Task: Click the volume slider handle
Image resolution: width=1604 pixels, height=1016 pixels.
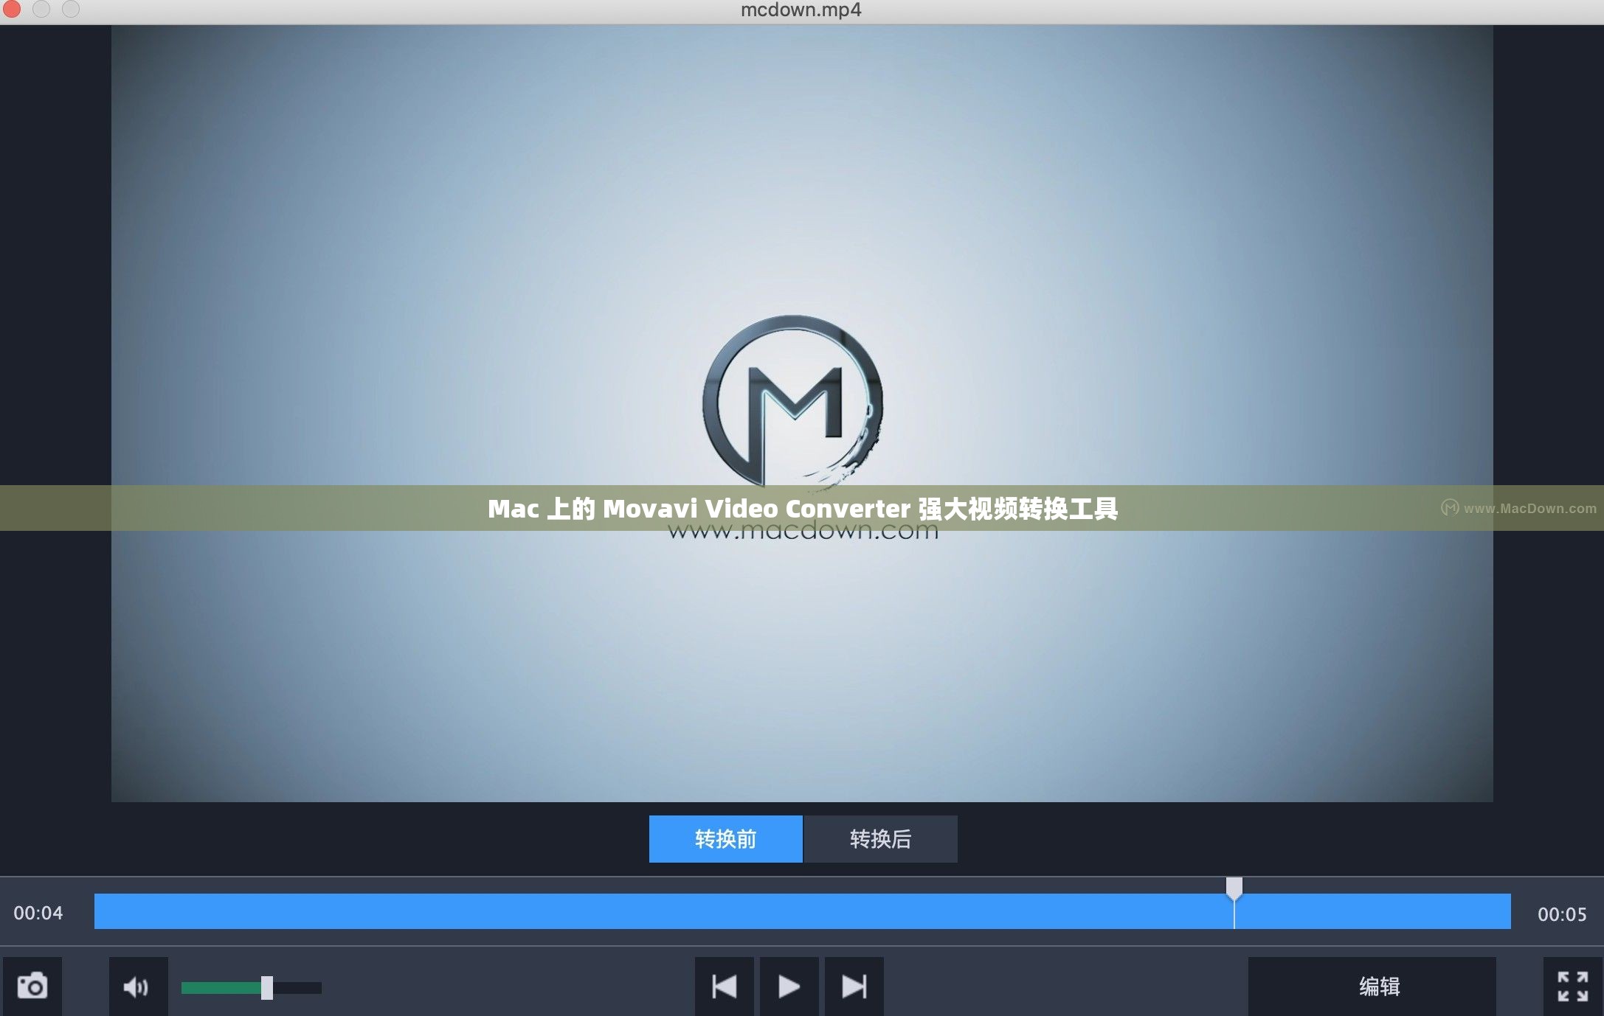Action: 267,987
